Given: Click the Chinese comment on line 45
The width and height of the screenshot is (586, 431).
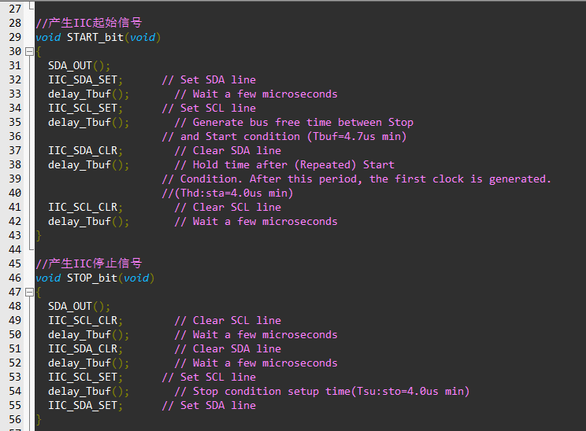Looking at the screenshot, I should (89, 263).
